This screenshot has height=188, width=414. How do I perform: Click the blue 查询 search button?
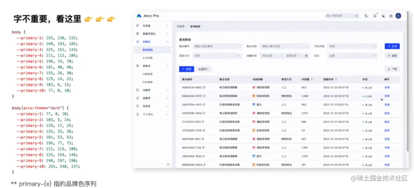(392, 46)
